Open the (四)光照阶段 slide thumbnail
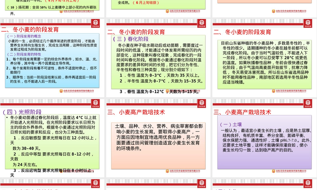The height and width of the screenshot is (190, 317). 52,138
